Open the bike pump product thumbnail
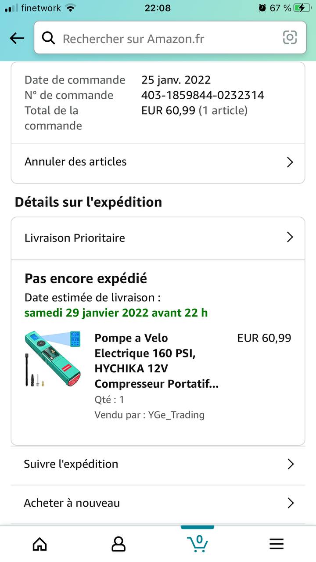 [x=53, y=359]
